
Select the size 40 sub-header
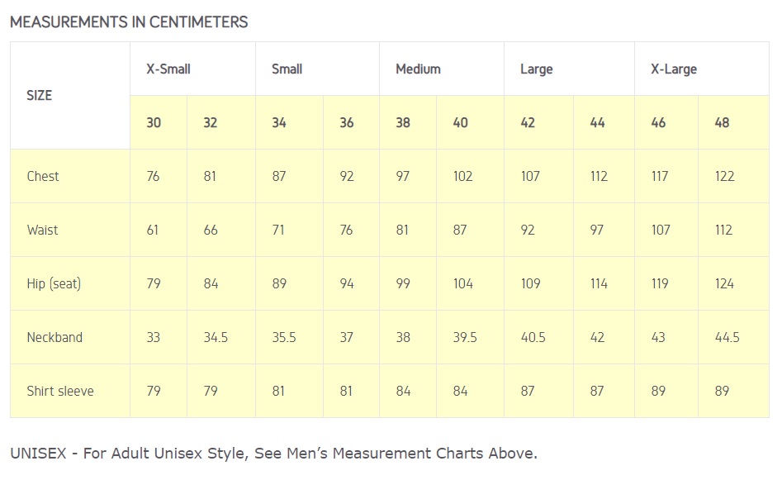(460, 123)
